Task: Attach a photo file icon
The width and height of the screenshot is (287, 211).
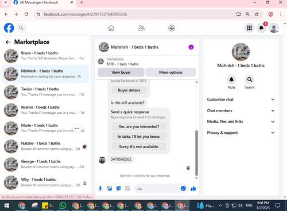Action: coord(110,189)
